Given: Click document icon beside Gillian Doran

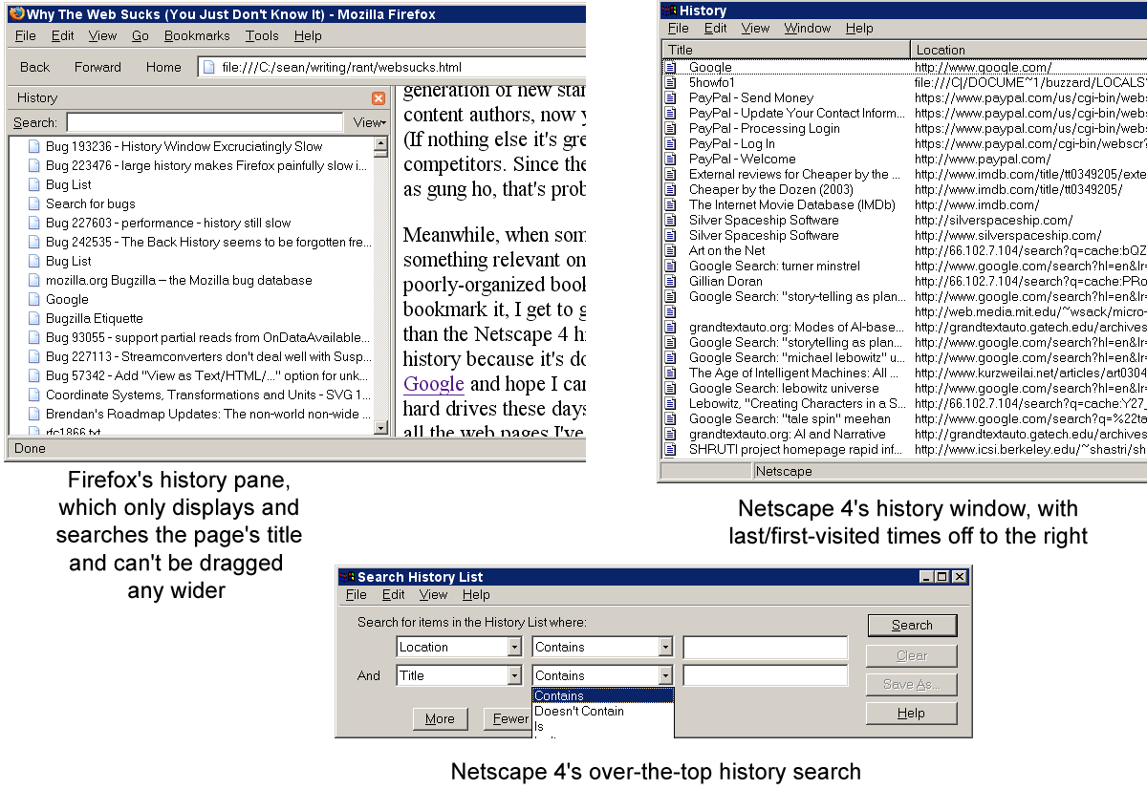Looking at the screenshot, I should pos(670,281).
